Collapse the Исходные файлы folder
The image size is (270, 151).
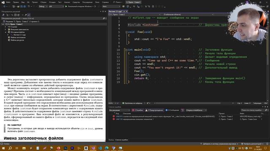coord(5,32)
